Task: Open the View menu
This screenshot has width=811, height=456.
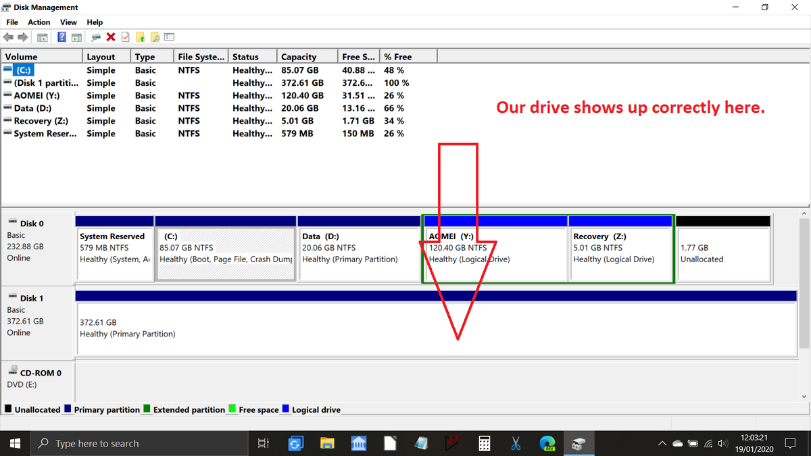Action: tap(68, 22)
